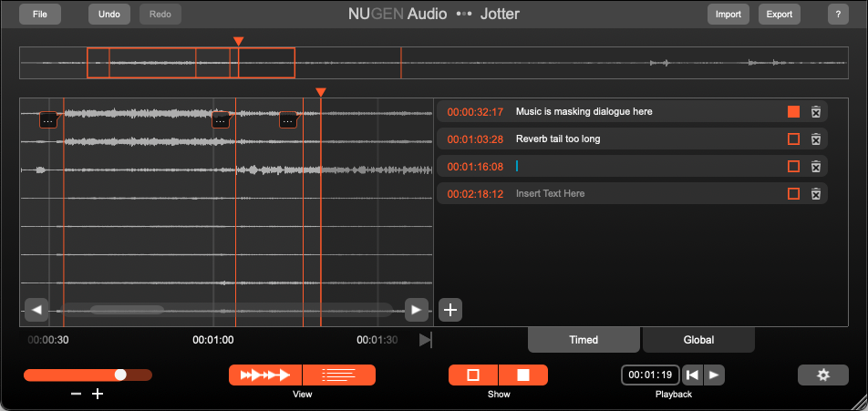The height and width of the screenshot is (411, 868).
Task: Switch to the Global notes tab
Action: (x=698, y=340)
